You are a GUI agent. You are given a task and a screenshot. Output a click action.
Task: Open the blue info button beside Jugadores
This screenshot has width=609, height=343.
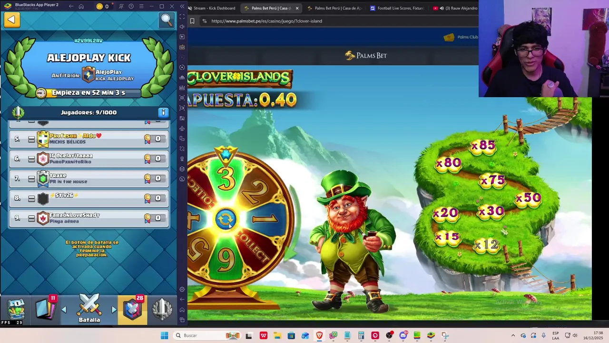[163, 112]
